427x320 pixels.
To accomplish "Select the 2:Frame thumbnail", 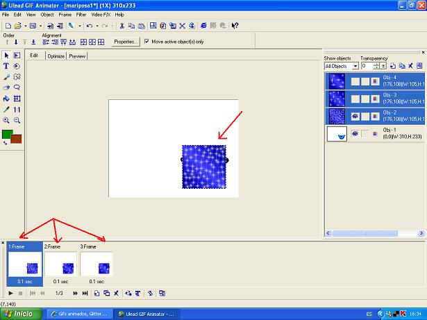I will pos(60,264).
